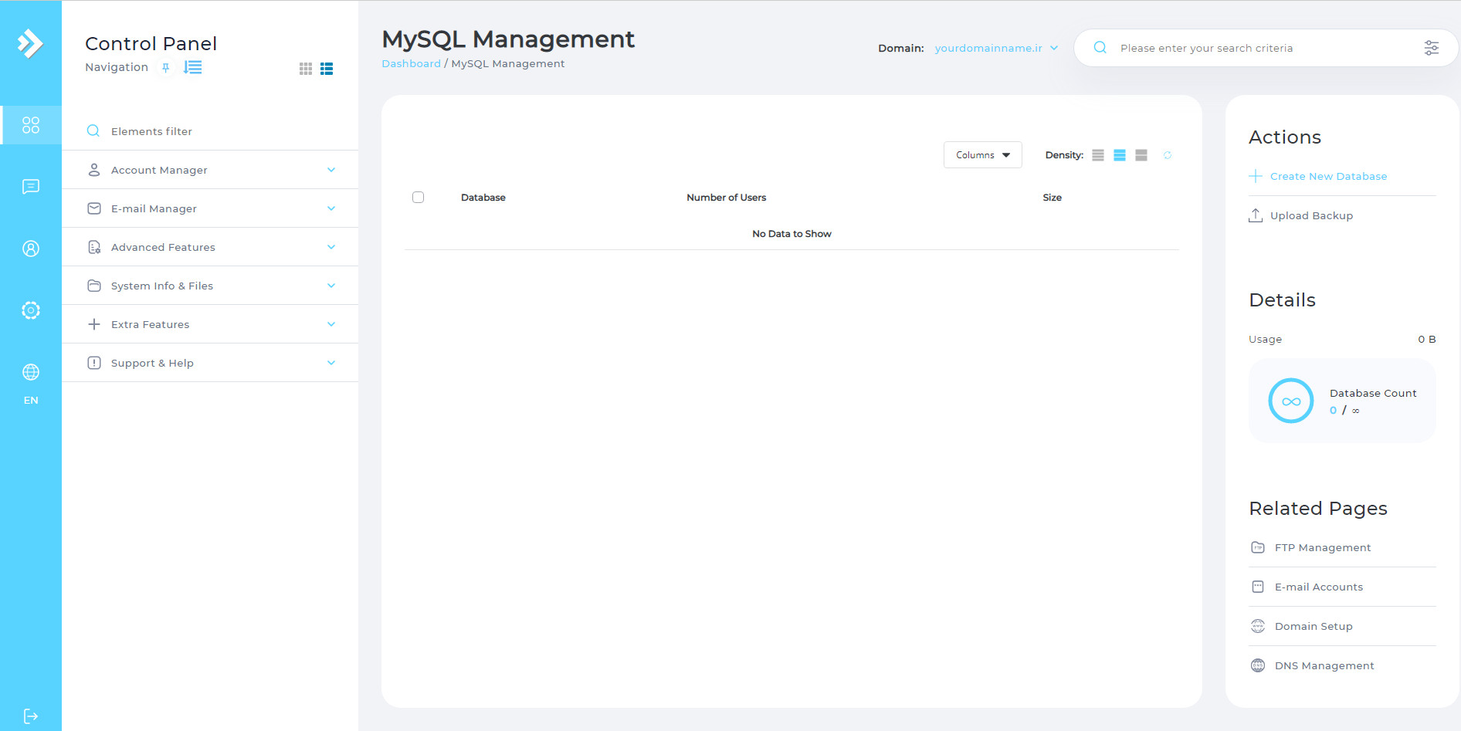The width and height of the screenshot is (1461, 731).
Task: Click the sort list icon beside Navigation
Action: point(193,68)
